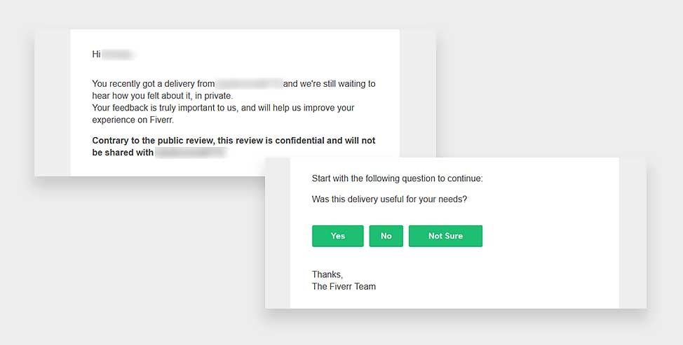Screen dimensions: 683x345
Task: Click the word Fiverr after 'experience on'
Action: tap(161, 120)
